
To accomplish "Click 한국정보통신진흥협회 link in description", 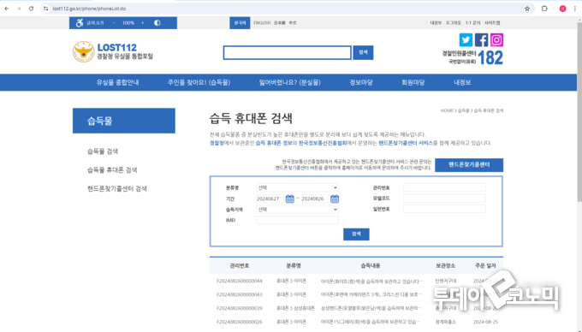I will coord(323,143).
